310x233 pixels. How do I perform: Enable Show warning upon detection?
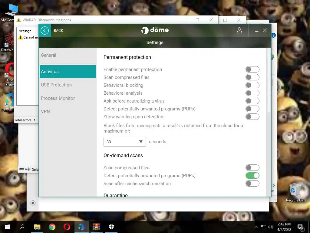tap(252, 117)
